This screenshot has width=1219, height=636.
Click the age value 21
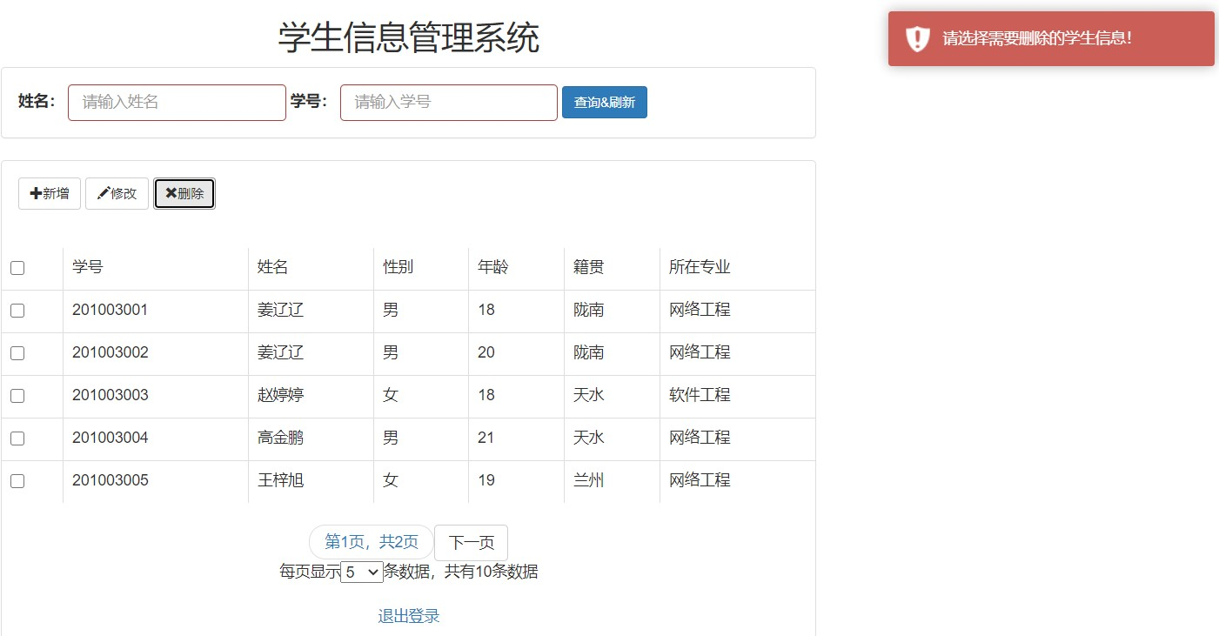486,438
